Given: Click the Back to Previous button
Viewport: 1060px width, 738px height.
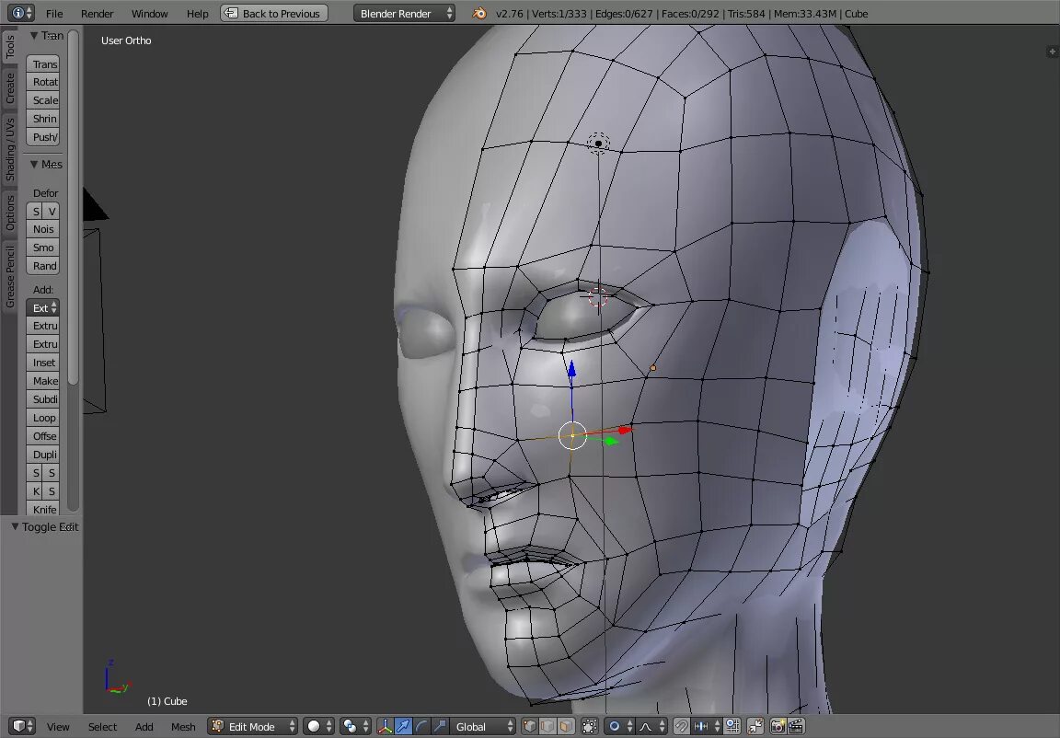Looking at the screenshot, I should point(274,14).
